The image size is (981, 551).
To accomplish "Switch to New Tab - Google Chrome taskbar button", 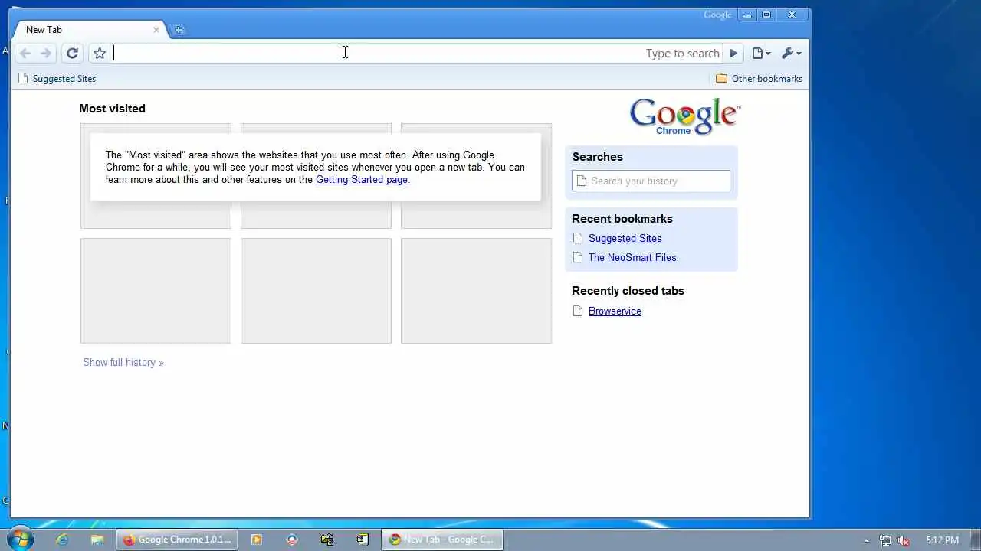I will tap(442, 540).
